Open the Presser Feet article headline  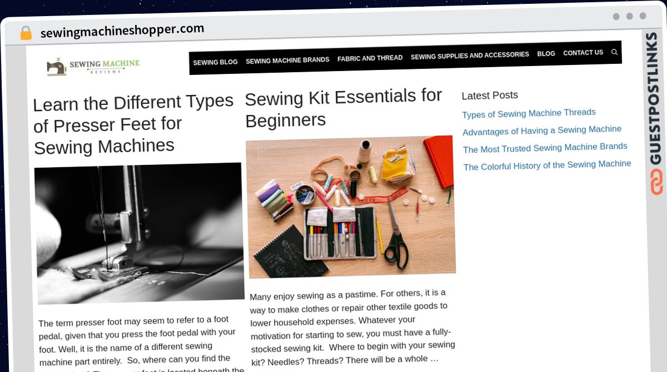(133, 124)
